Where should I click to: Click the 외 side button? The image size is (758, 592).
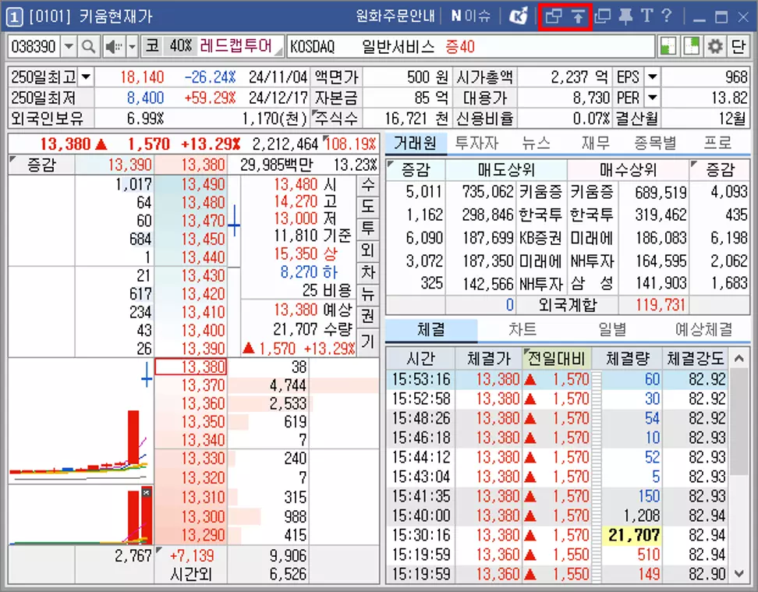coord(368,250)
